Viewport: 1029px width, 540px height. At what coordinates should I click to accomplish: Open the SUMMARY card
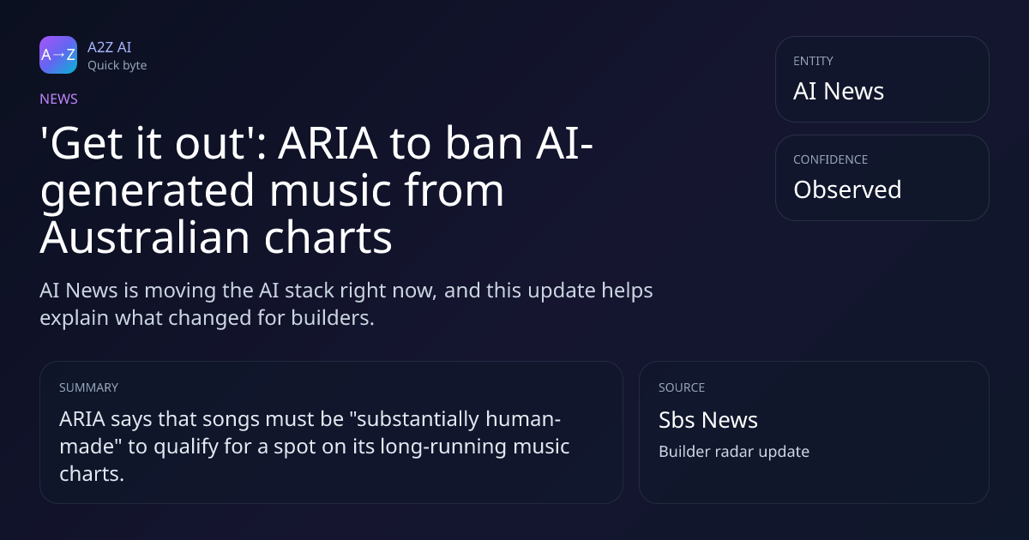(x=331, y=432)
